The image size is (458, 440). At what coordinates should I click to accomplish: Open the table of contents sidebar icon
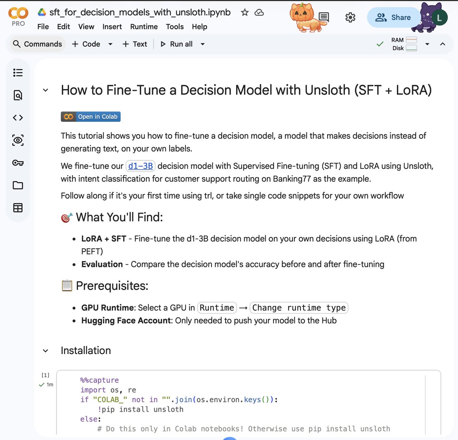click(18, 73)
